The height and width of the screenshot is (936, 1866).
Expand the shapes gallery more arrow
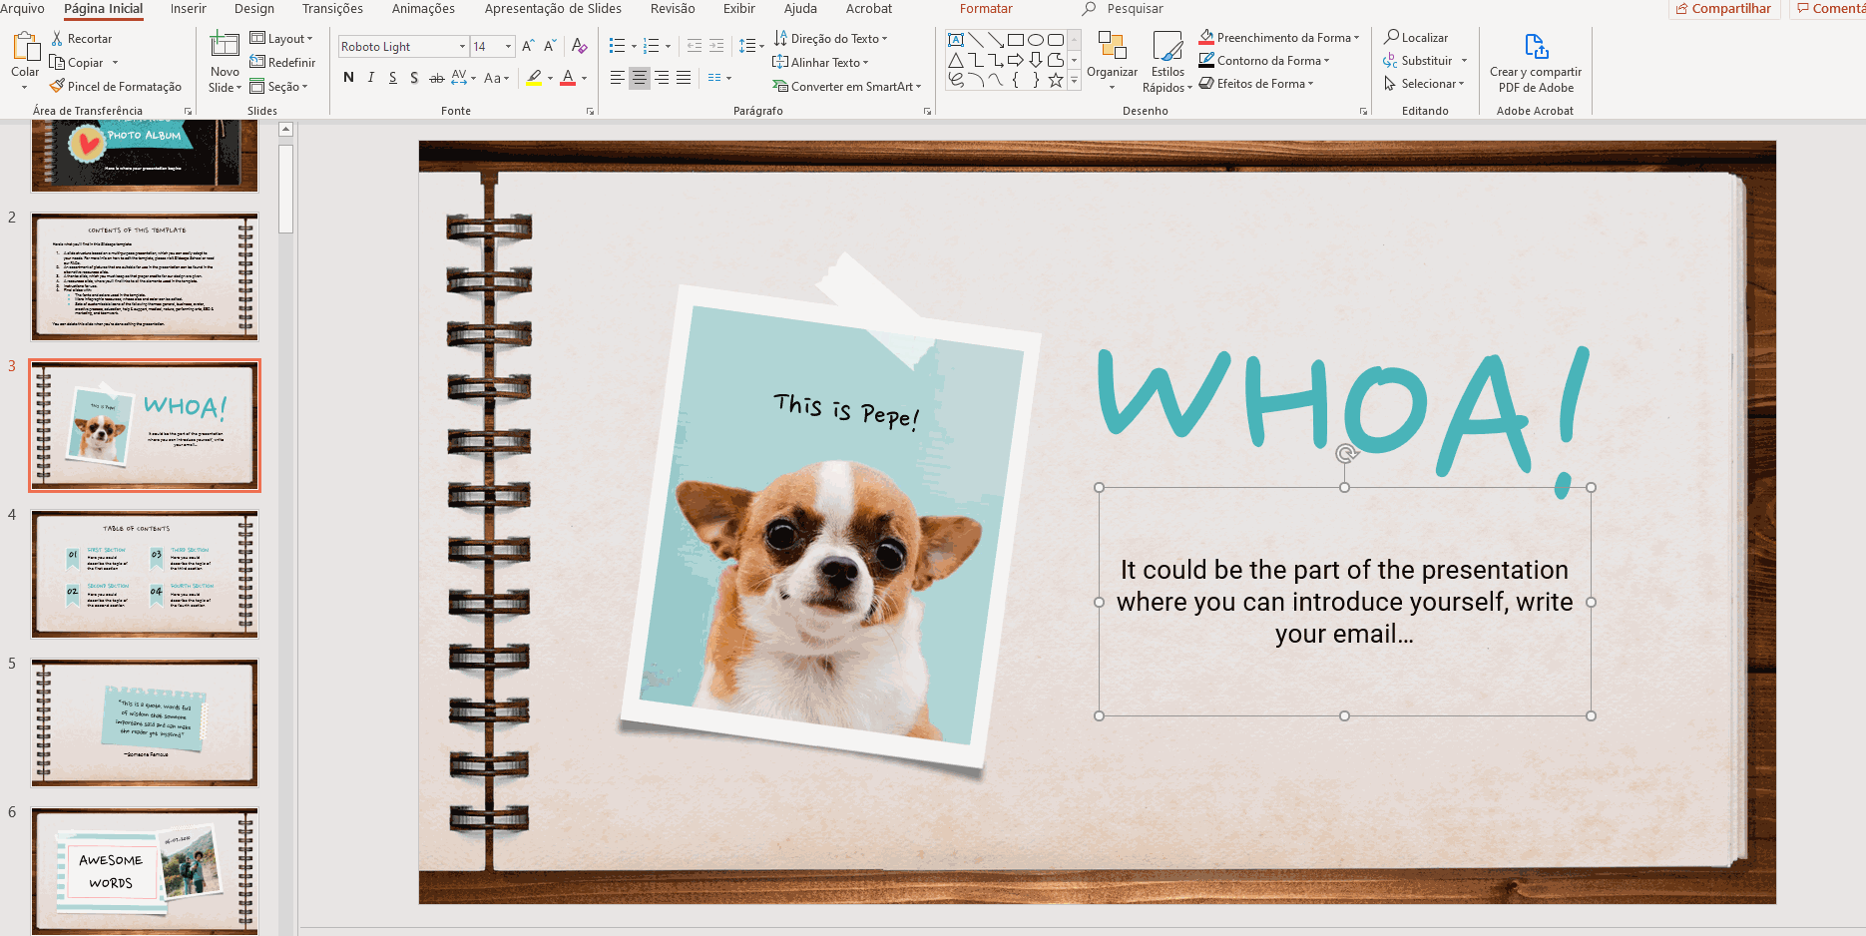click(1075, 80)
